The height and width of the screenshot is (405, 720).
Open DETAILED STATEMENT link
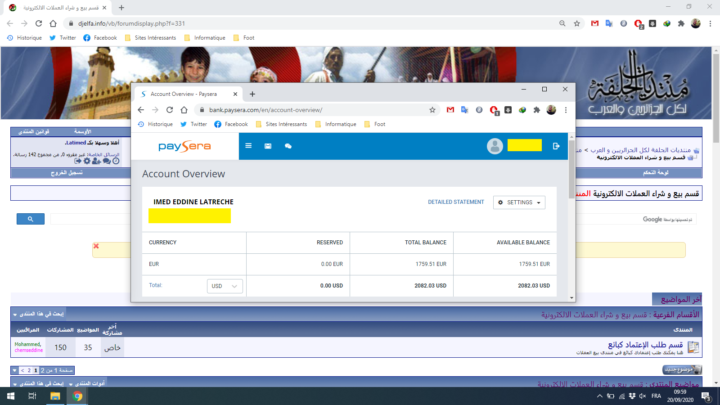point(456,202)
